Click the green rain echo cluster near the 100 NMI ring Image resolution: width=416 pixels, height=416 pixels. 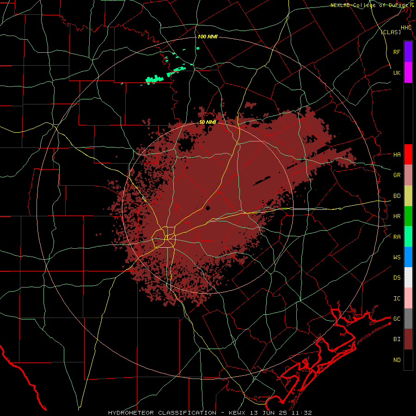click(x=153, y=80)
